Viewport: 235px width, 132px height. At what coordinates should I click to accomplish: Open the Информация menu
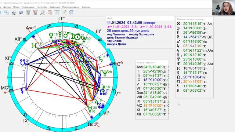pyautogui.click(x=28, y=7)
